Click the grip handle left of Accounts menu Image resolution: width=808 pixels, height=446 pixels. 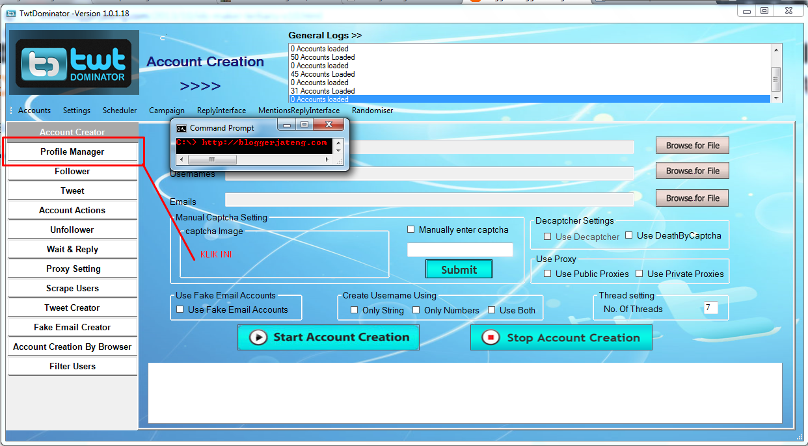tap(11, 111)
